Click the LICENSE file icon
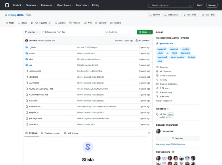 pyautogui.click(x=26, y=101)
